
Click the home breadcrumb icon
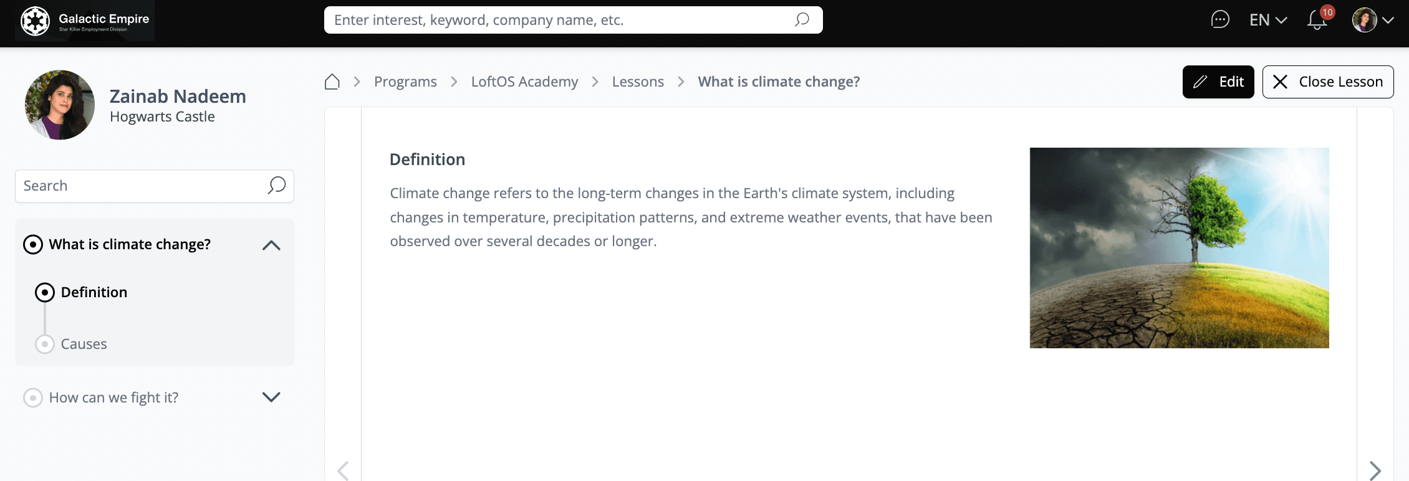tap(332, 82)
